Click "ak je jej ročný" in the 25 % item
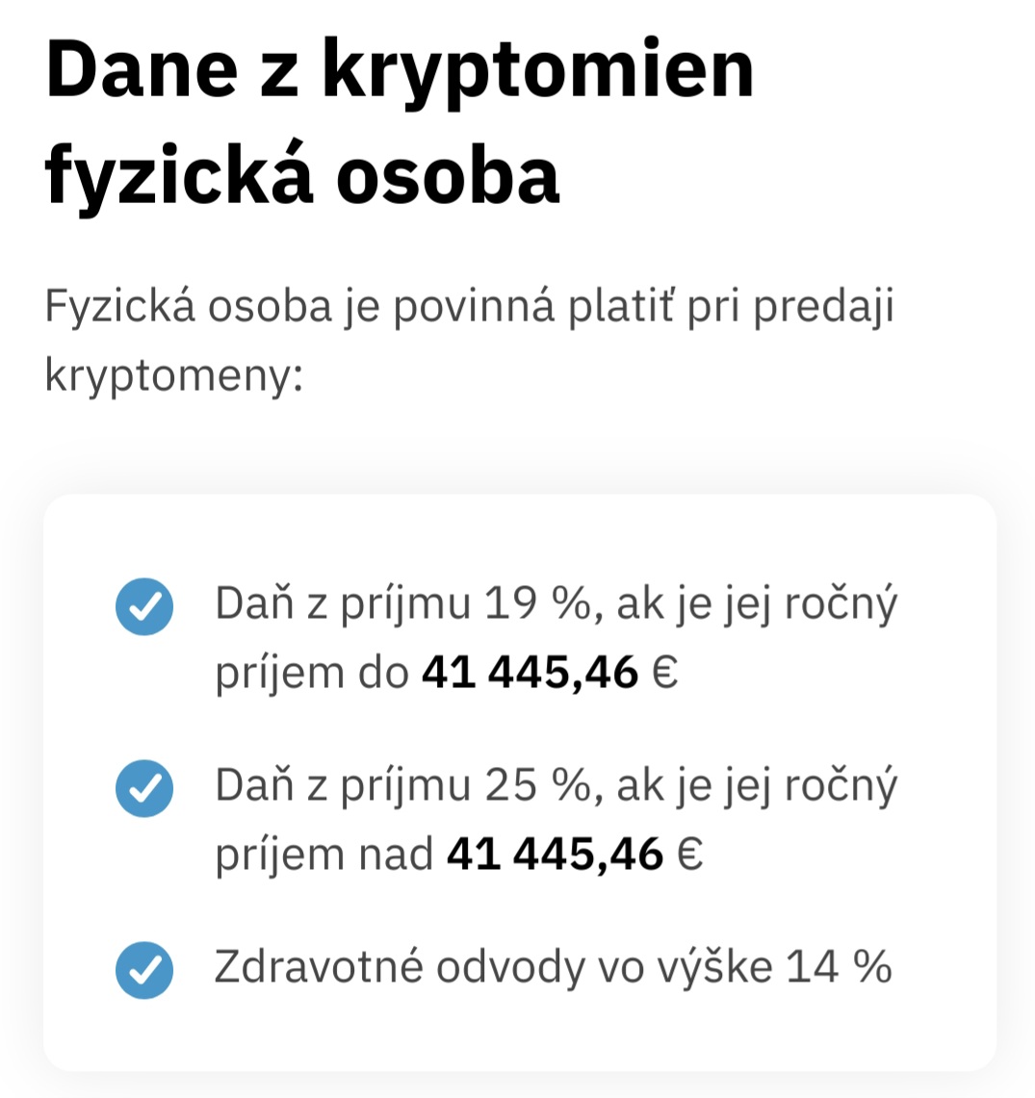 [x=757, y=785]
